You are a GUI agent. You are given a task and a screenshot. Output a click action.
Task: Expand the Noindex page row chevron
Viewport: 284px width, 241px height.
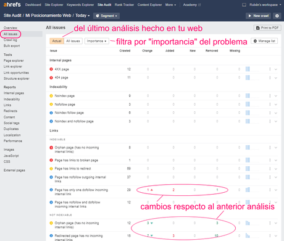[276, 96]
